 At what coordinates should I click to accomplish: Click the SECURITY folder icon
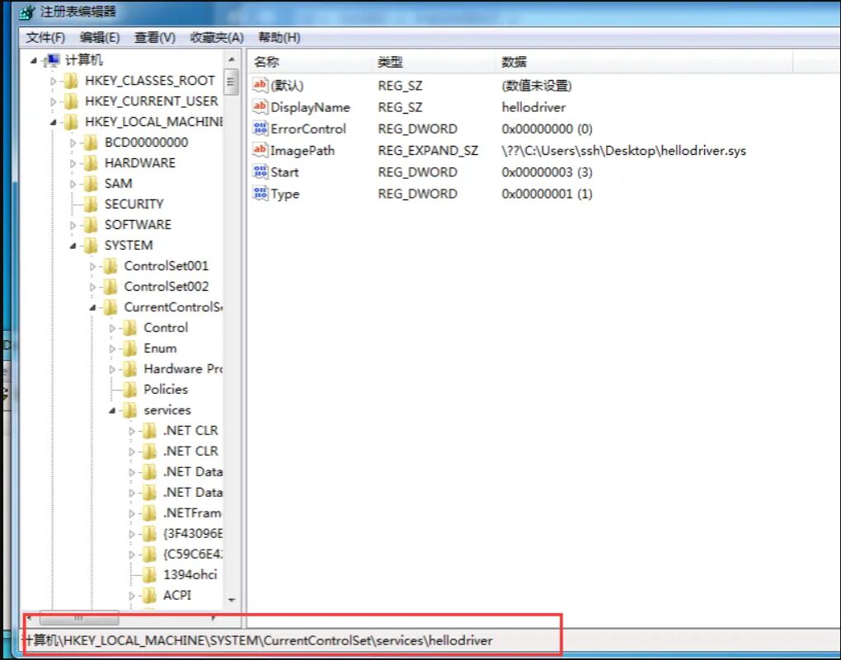pos(91,204)
